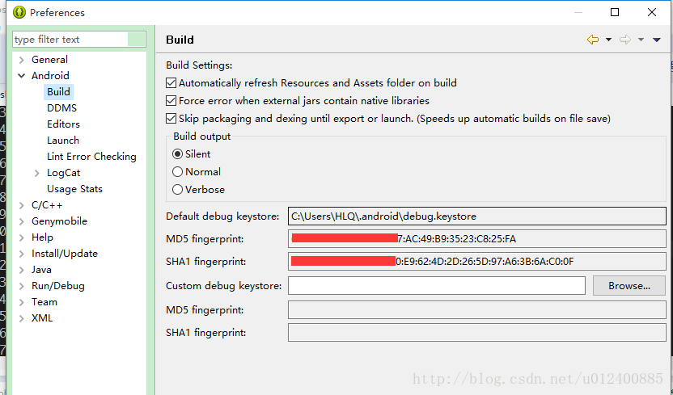Select the Install/Update category label
673x395 pixels.
click(65, 254)
